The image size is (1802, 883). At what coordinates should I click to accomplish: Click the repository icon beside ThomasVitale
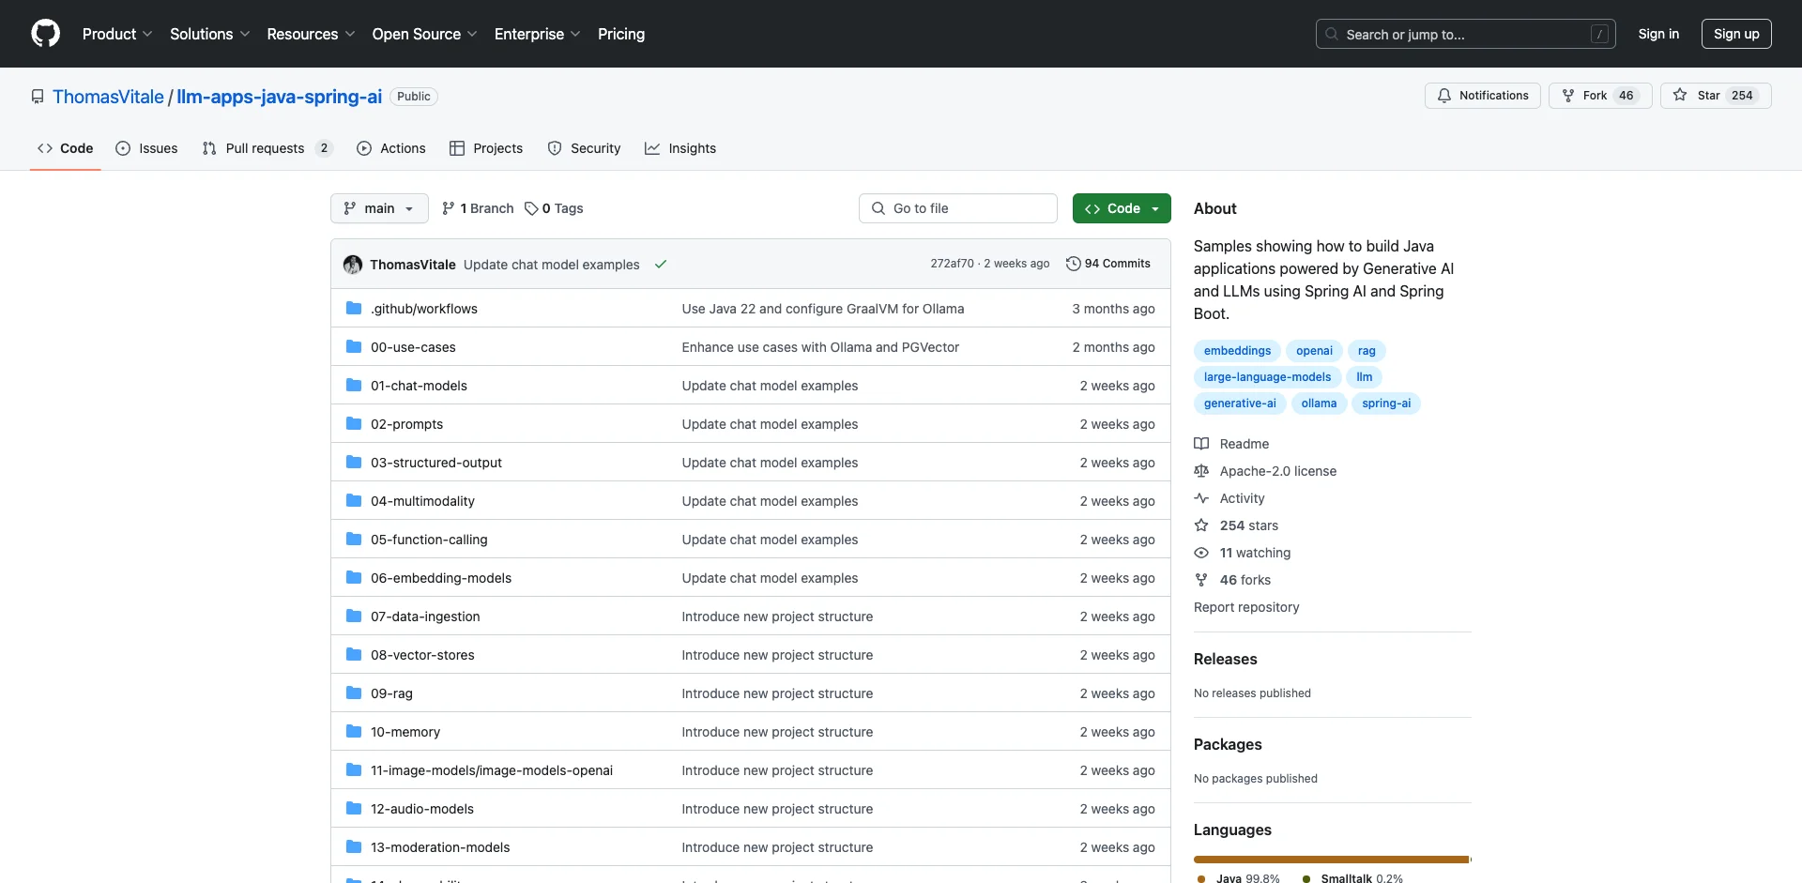38,97
